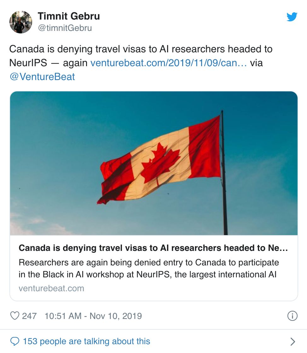Screen dimensions: 307x353
Task: Open the @VentureBeat mention
Action: (x=43, y=77)
